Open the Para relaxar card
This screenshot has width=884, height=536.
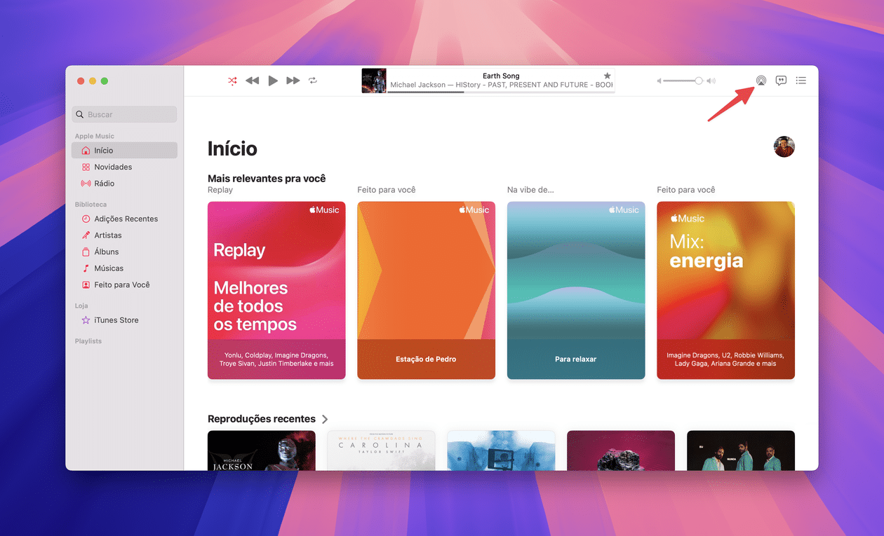coord(576,290)
